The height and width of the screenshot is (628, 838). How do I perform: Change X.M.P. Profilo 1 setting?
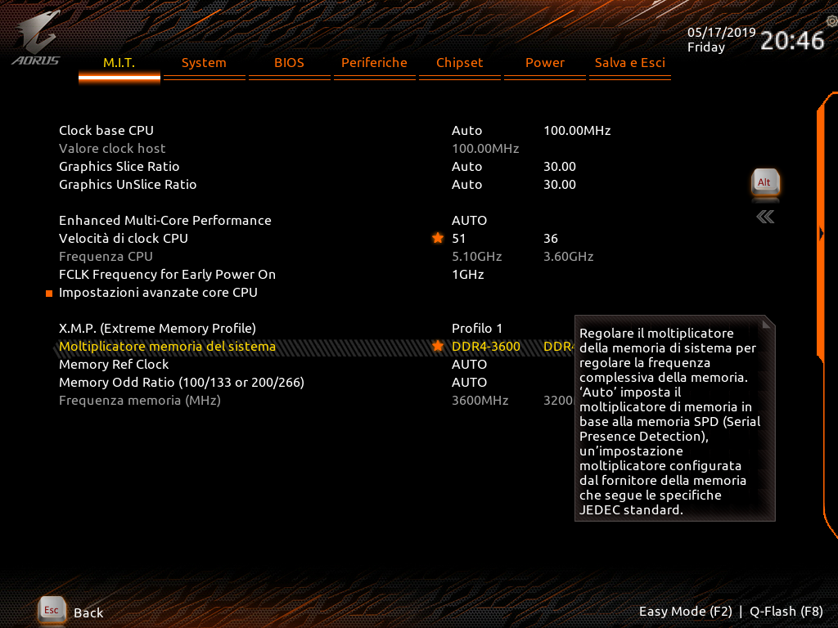click(477, 329)
